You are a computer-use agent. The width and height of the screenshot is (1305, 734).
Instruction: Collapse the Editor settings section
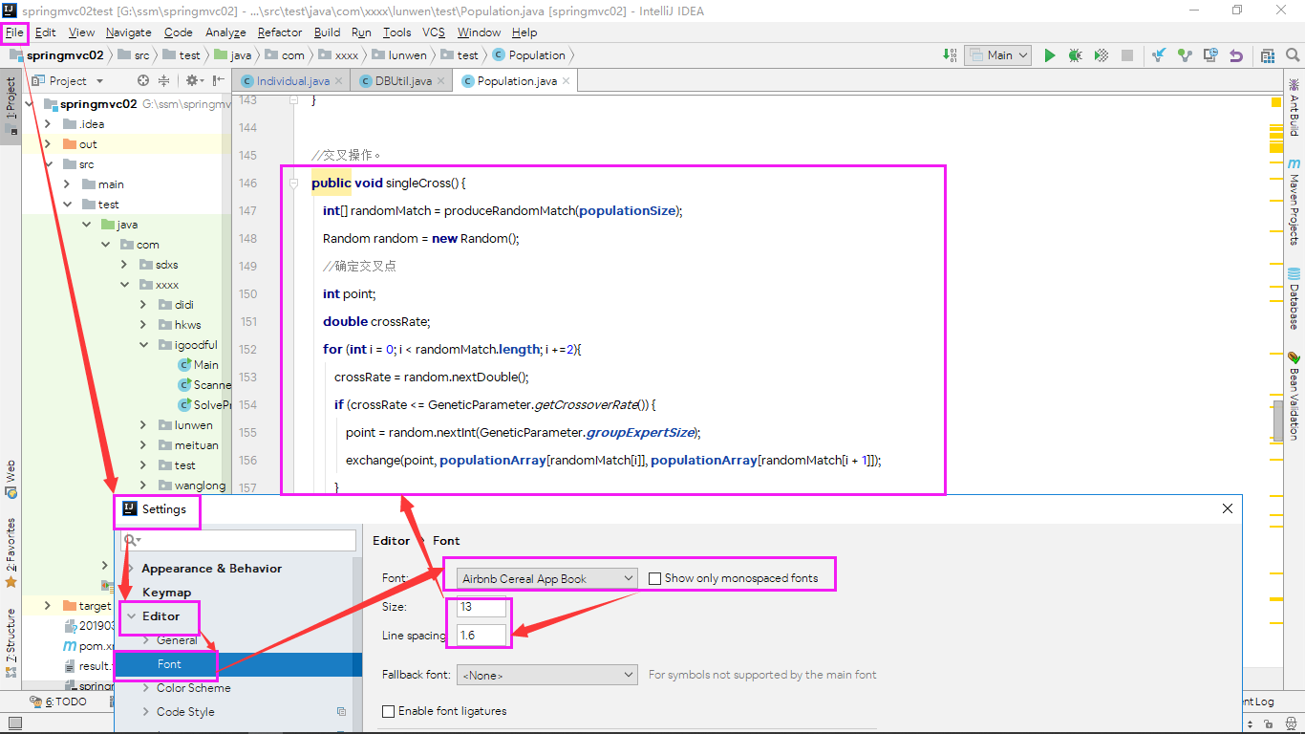pyautogui.click(x=131, y=616)
